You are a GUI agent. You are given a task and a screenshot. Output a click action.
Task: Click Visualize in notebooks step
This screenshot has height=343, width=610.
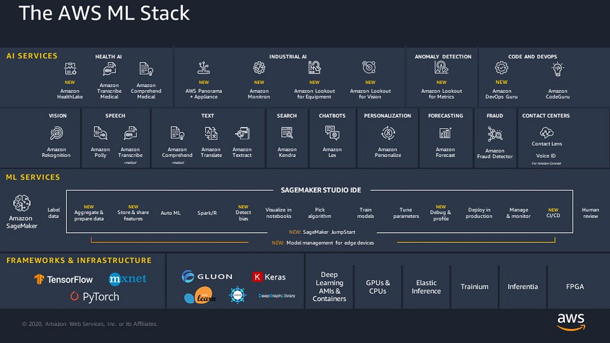click(279, 213)
